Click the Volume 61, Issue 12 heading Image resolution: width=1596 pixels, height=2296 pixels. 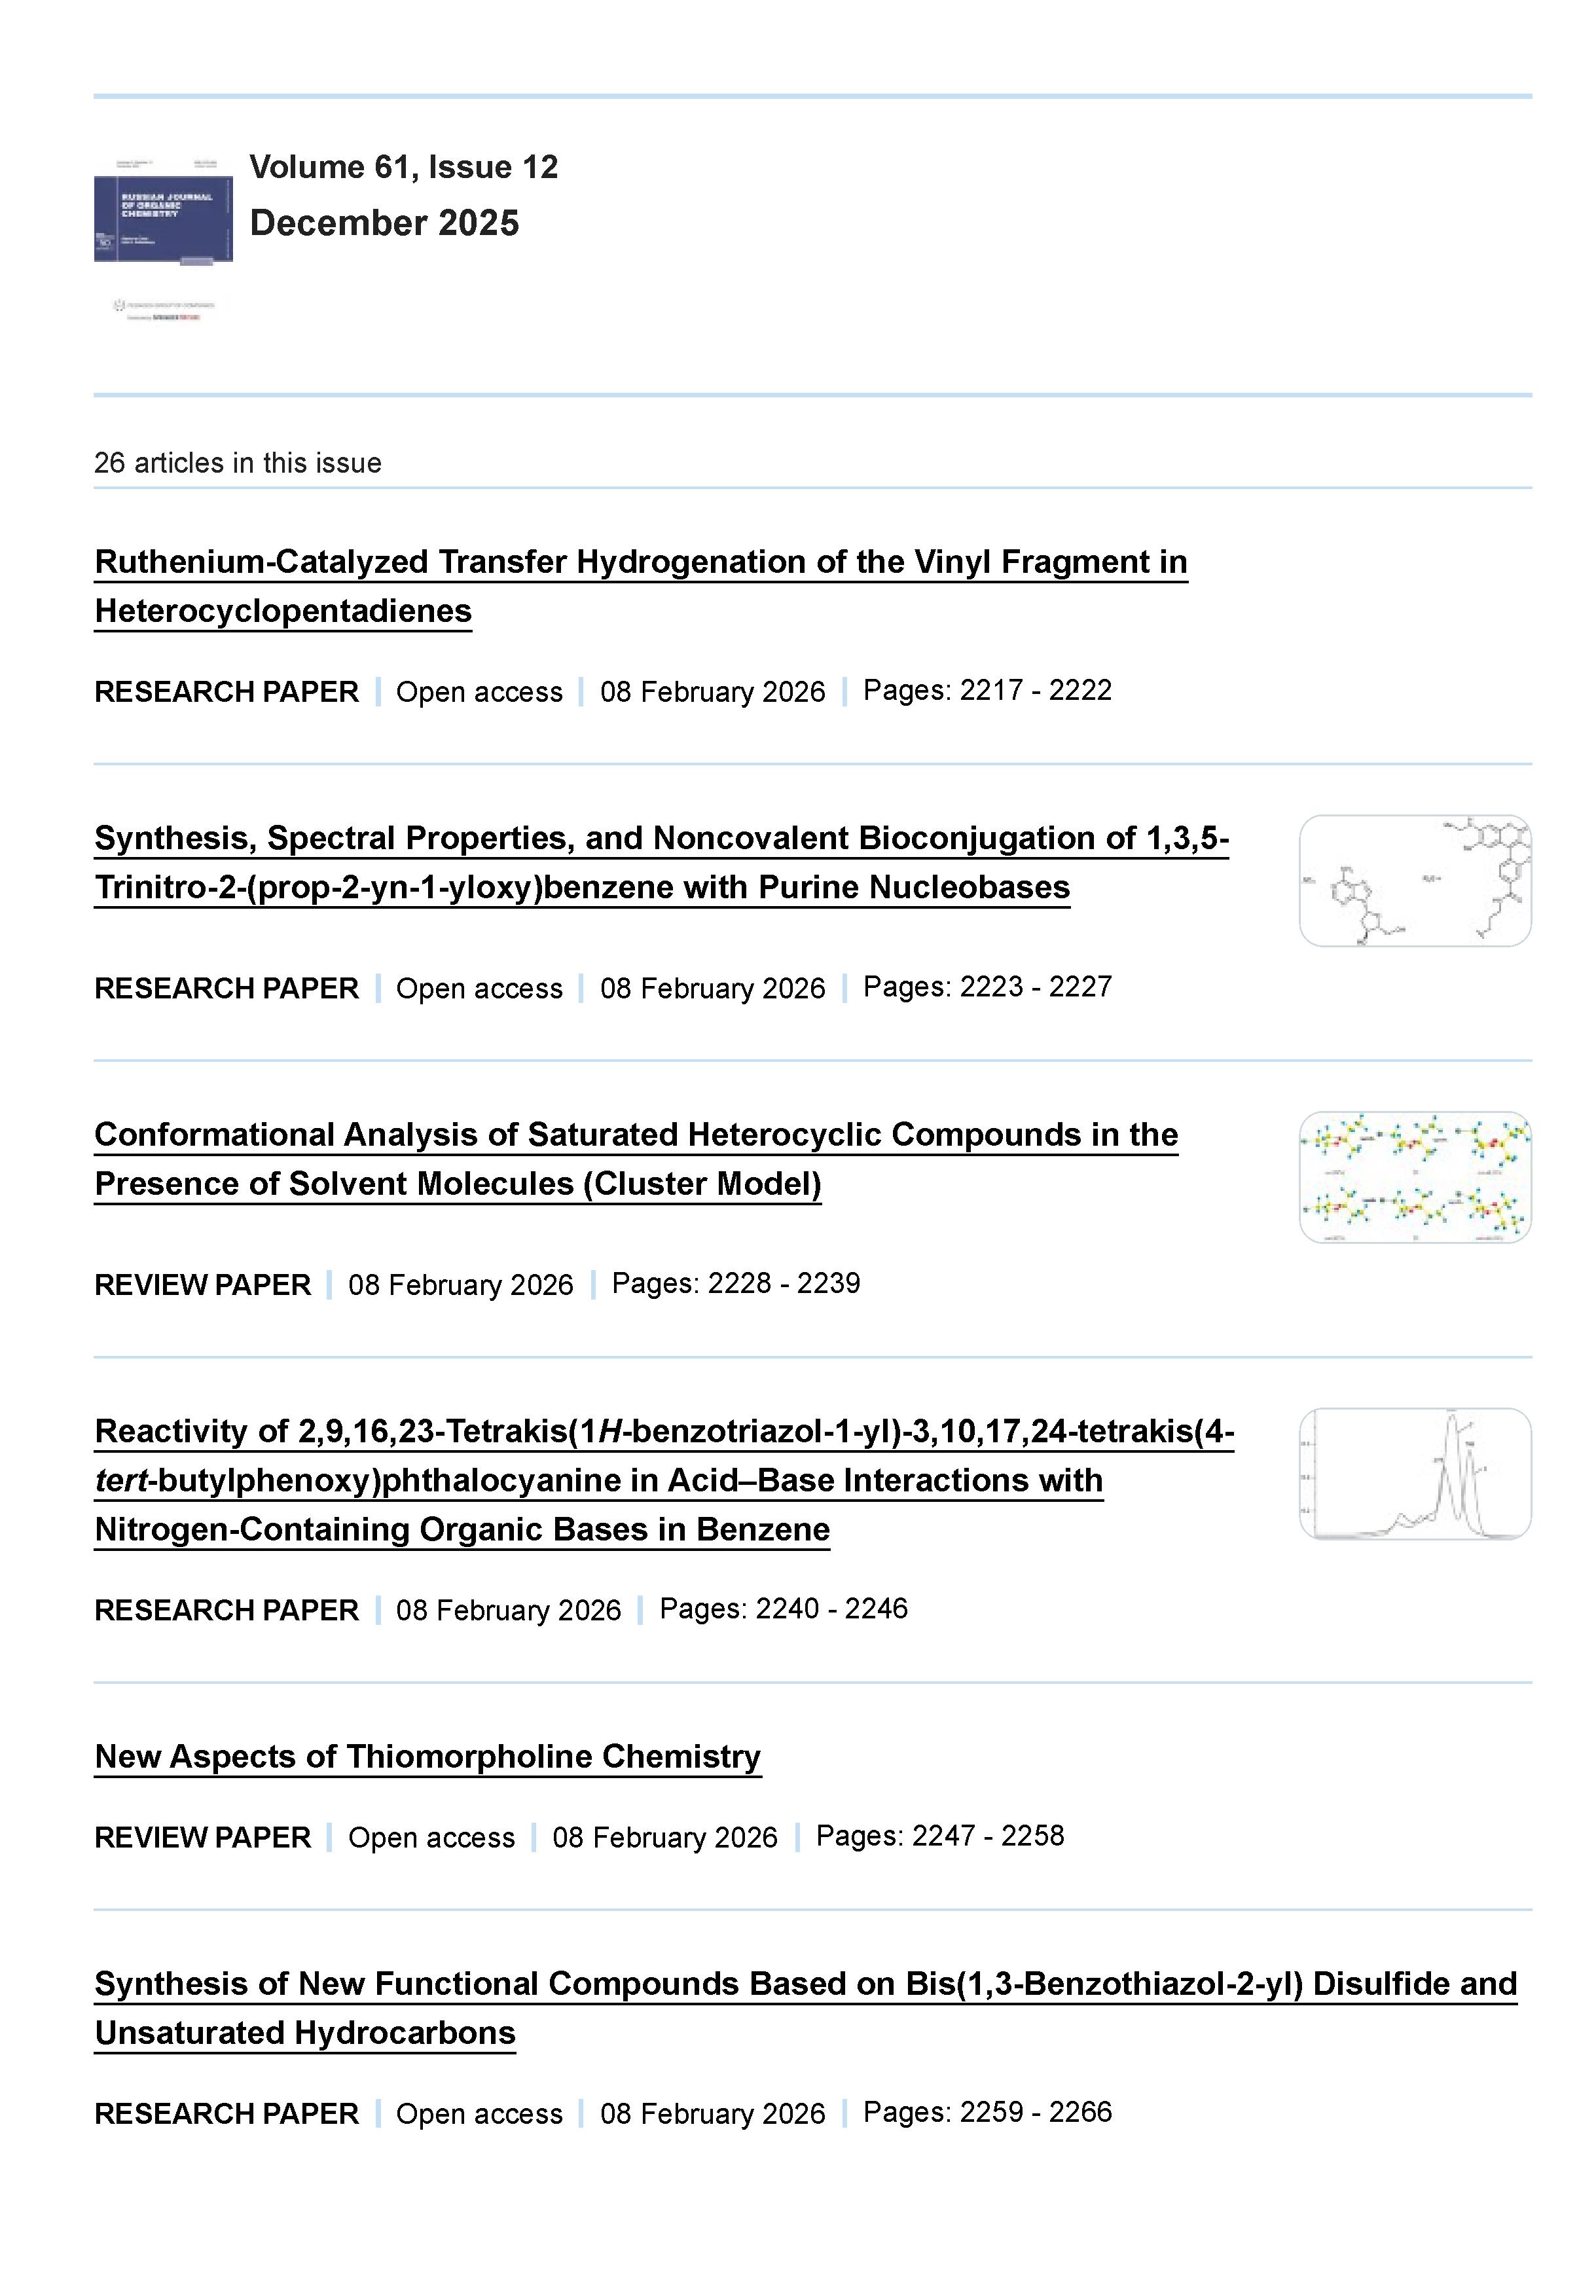403,167
